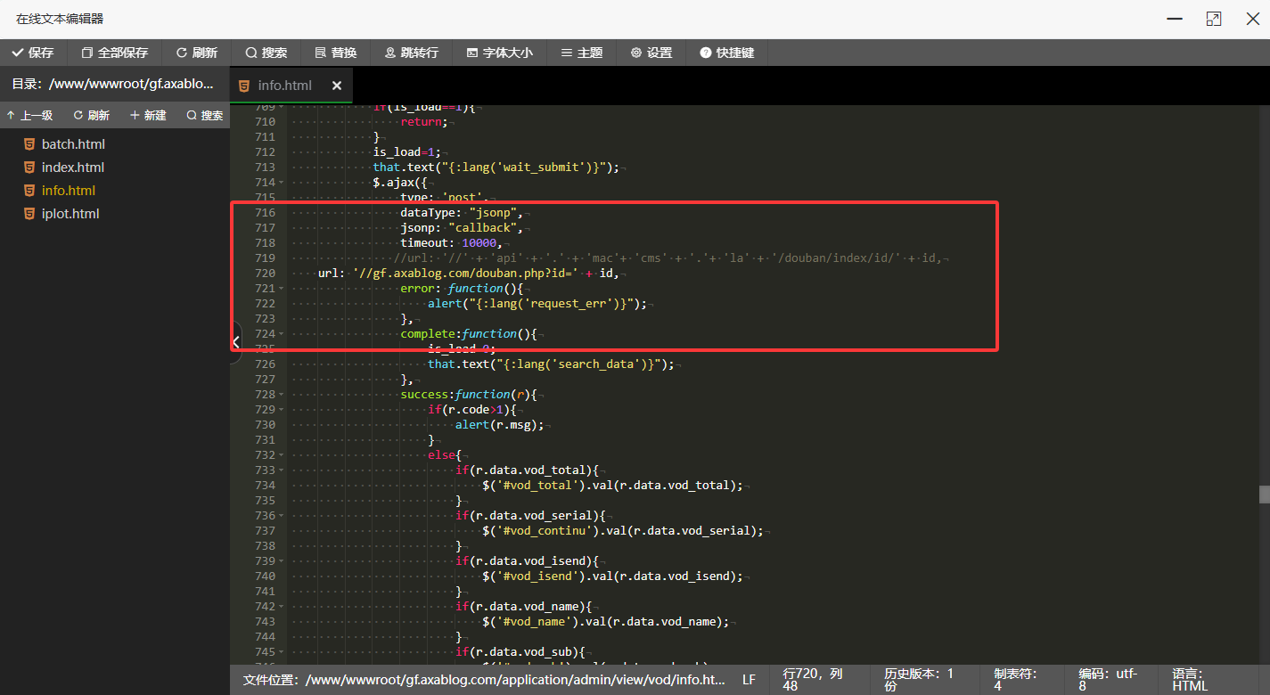Open the Search tool in top toolbar
This screenshot has height=695, width=1270.
pyautogui.click(x=266, y=53)
